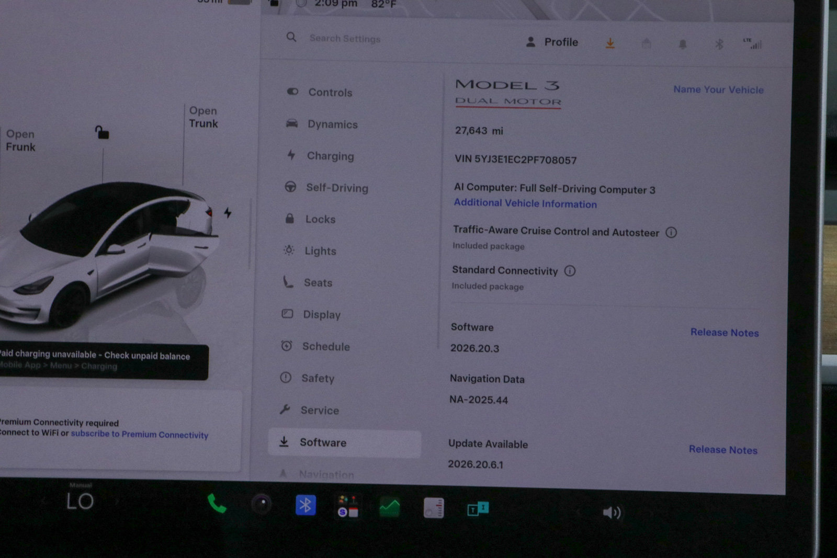Open the white notepad app in the dock

point(434,508)
